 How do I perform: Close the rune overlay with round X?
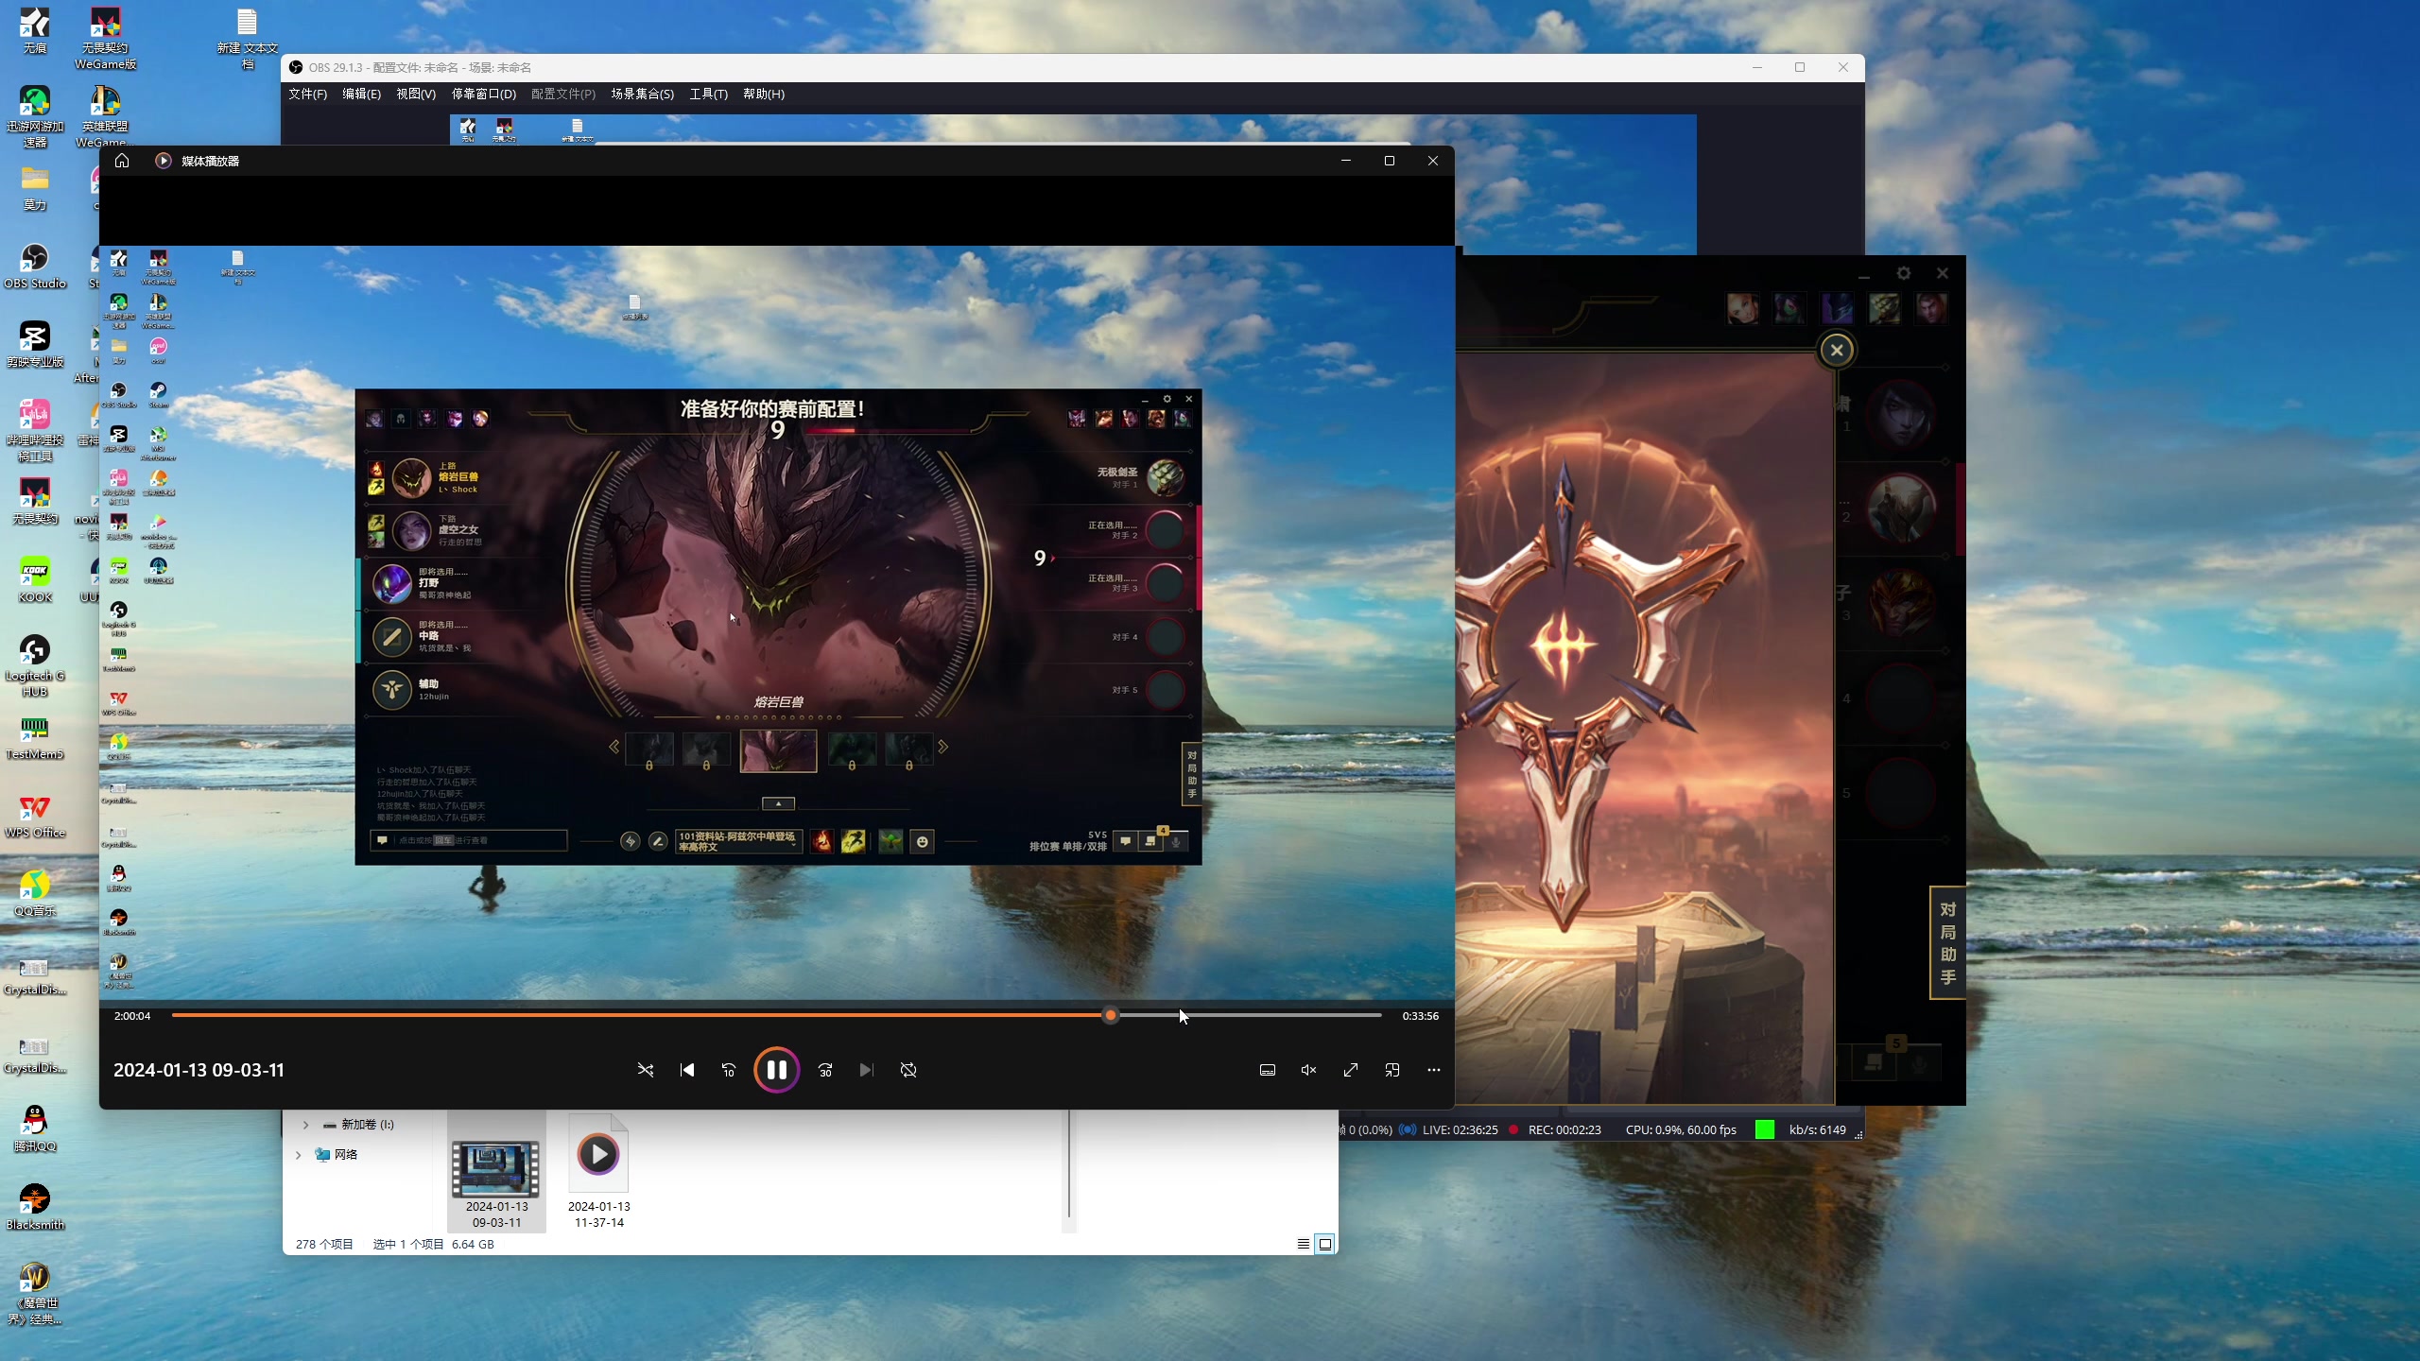click(x=1837, y=350)
